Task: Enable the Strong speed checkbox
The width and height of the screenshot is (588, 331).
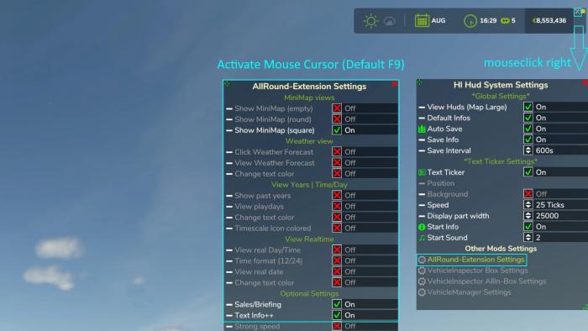Action: pos(337,326)
